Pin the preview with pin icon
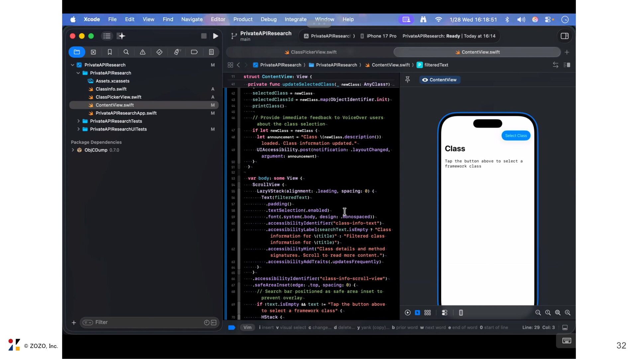 (408, 80)
